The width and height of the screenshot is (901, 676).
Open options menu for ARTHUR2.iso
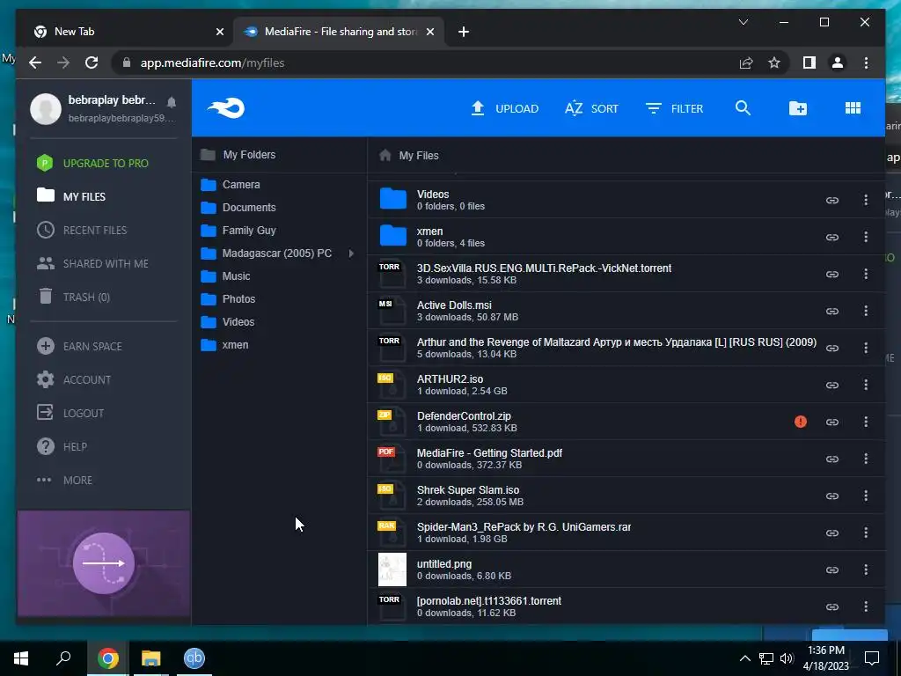(866, 385)
